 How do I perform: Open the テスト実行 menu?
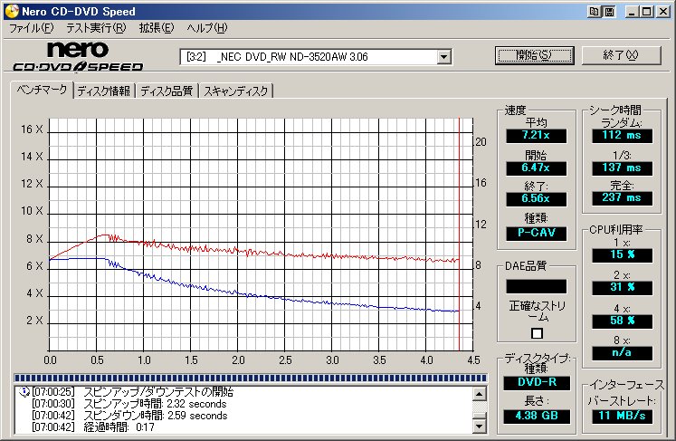pyautogui.click(x=96, y=28)
